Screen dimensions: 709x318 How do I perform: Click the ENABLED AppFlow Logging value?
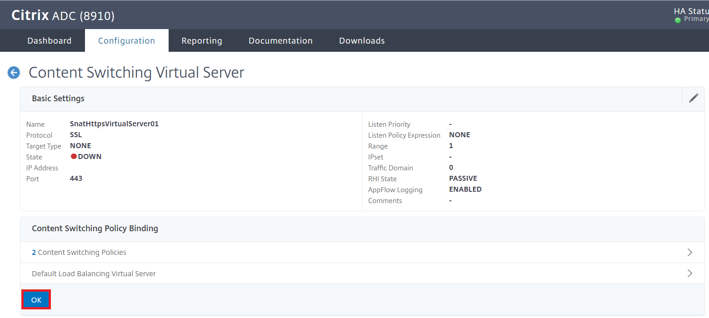pyautogui.click(x=465, y=189)
